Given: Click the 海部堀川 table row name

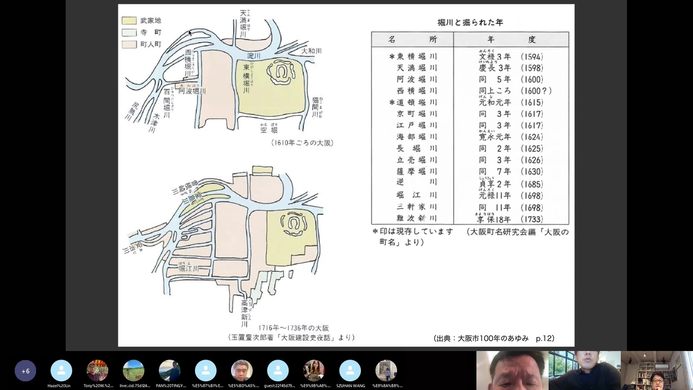Looking at the screenshot, I should point(417,137).
